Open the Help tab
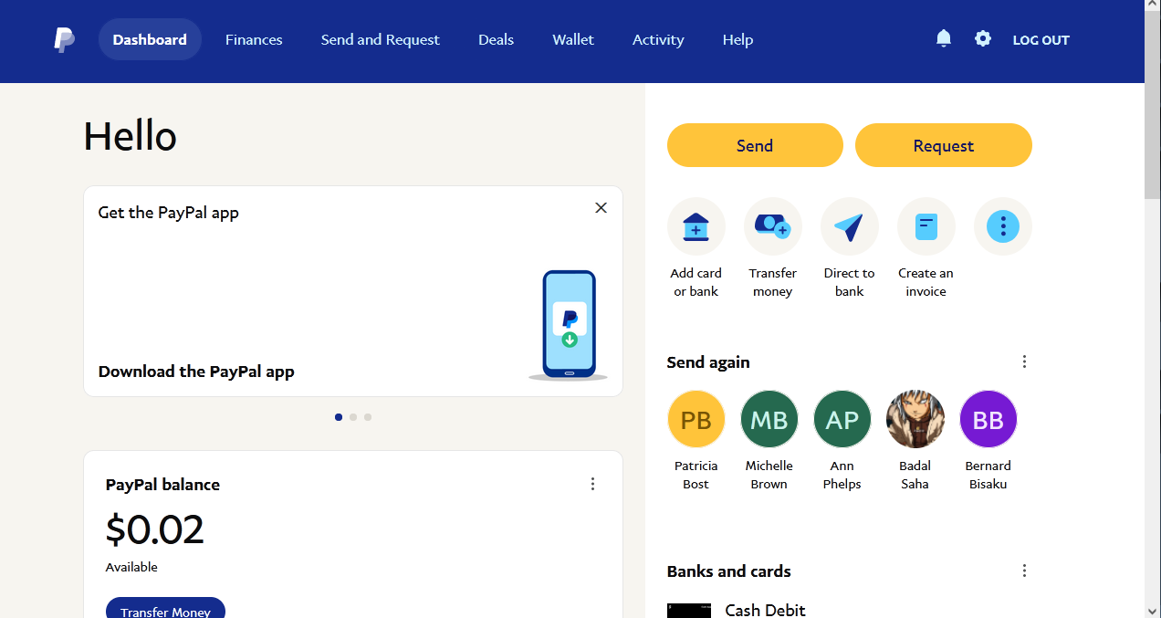Screen dimensions: 1161x618 point(737,39)
